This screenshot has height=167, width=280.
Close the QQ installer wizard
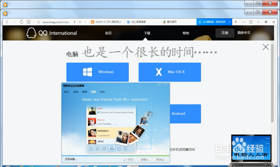pyautogui.click(x=166, y=85)
